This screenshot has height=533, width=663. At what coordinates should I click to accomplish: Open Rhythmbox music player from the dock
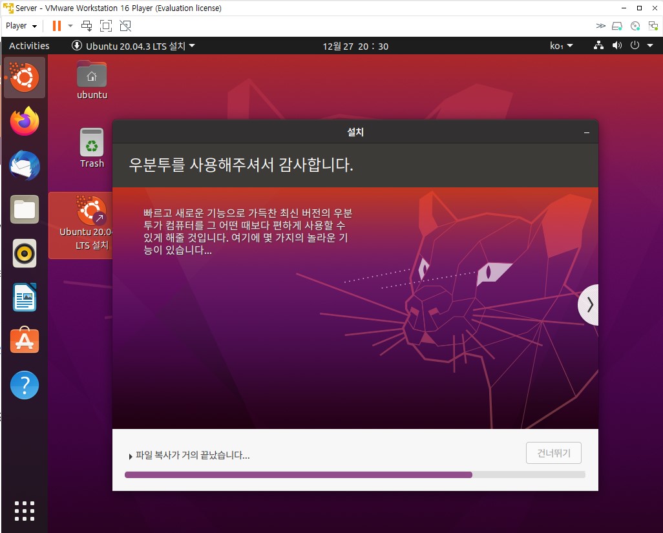tap(25, 253)
